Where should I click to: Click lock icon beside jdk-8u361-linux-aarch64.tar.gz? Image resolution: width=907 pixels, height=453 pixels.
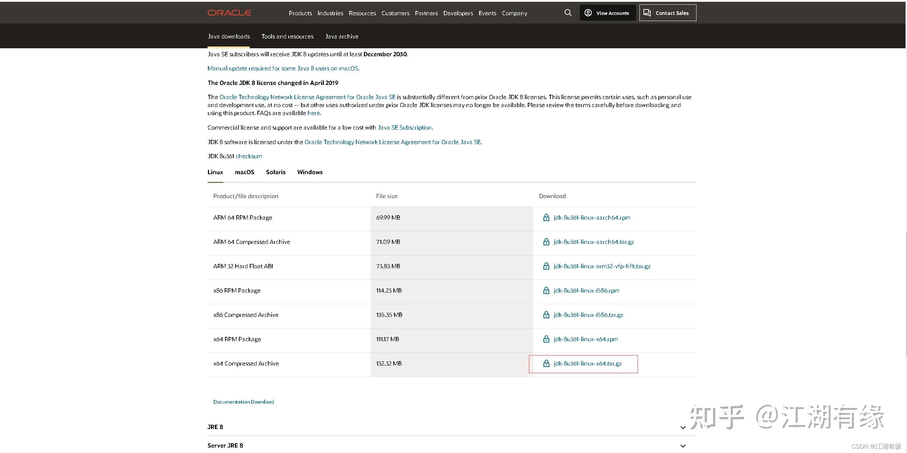point(546,242)
